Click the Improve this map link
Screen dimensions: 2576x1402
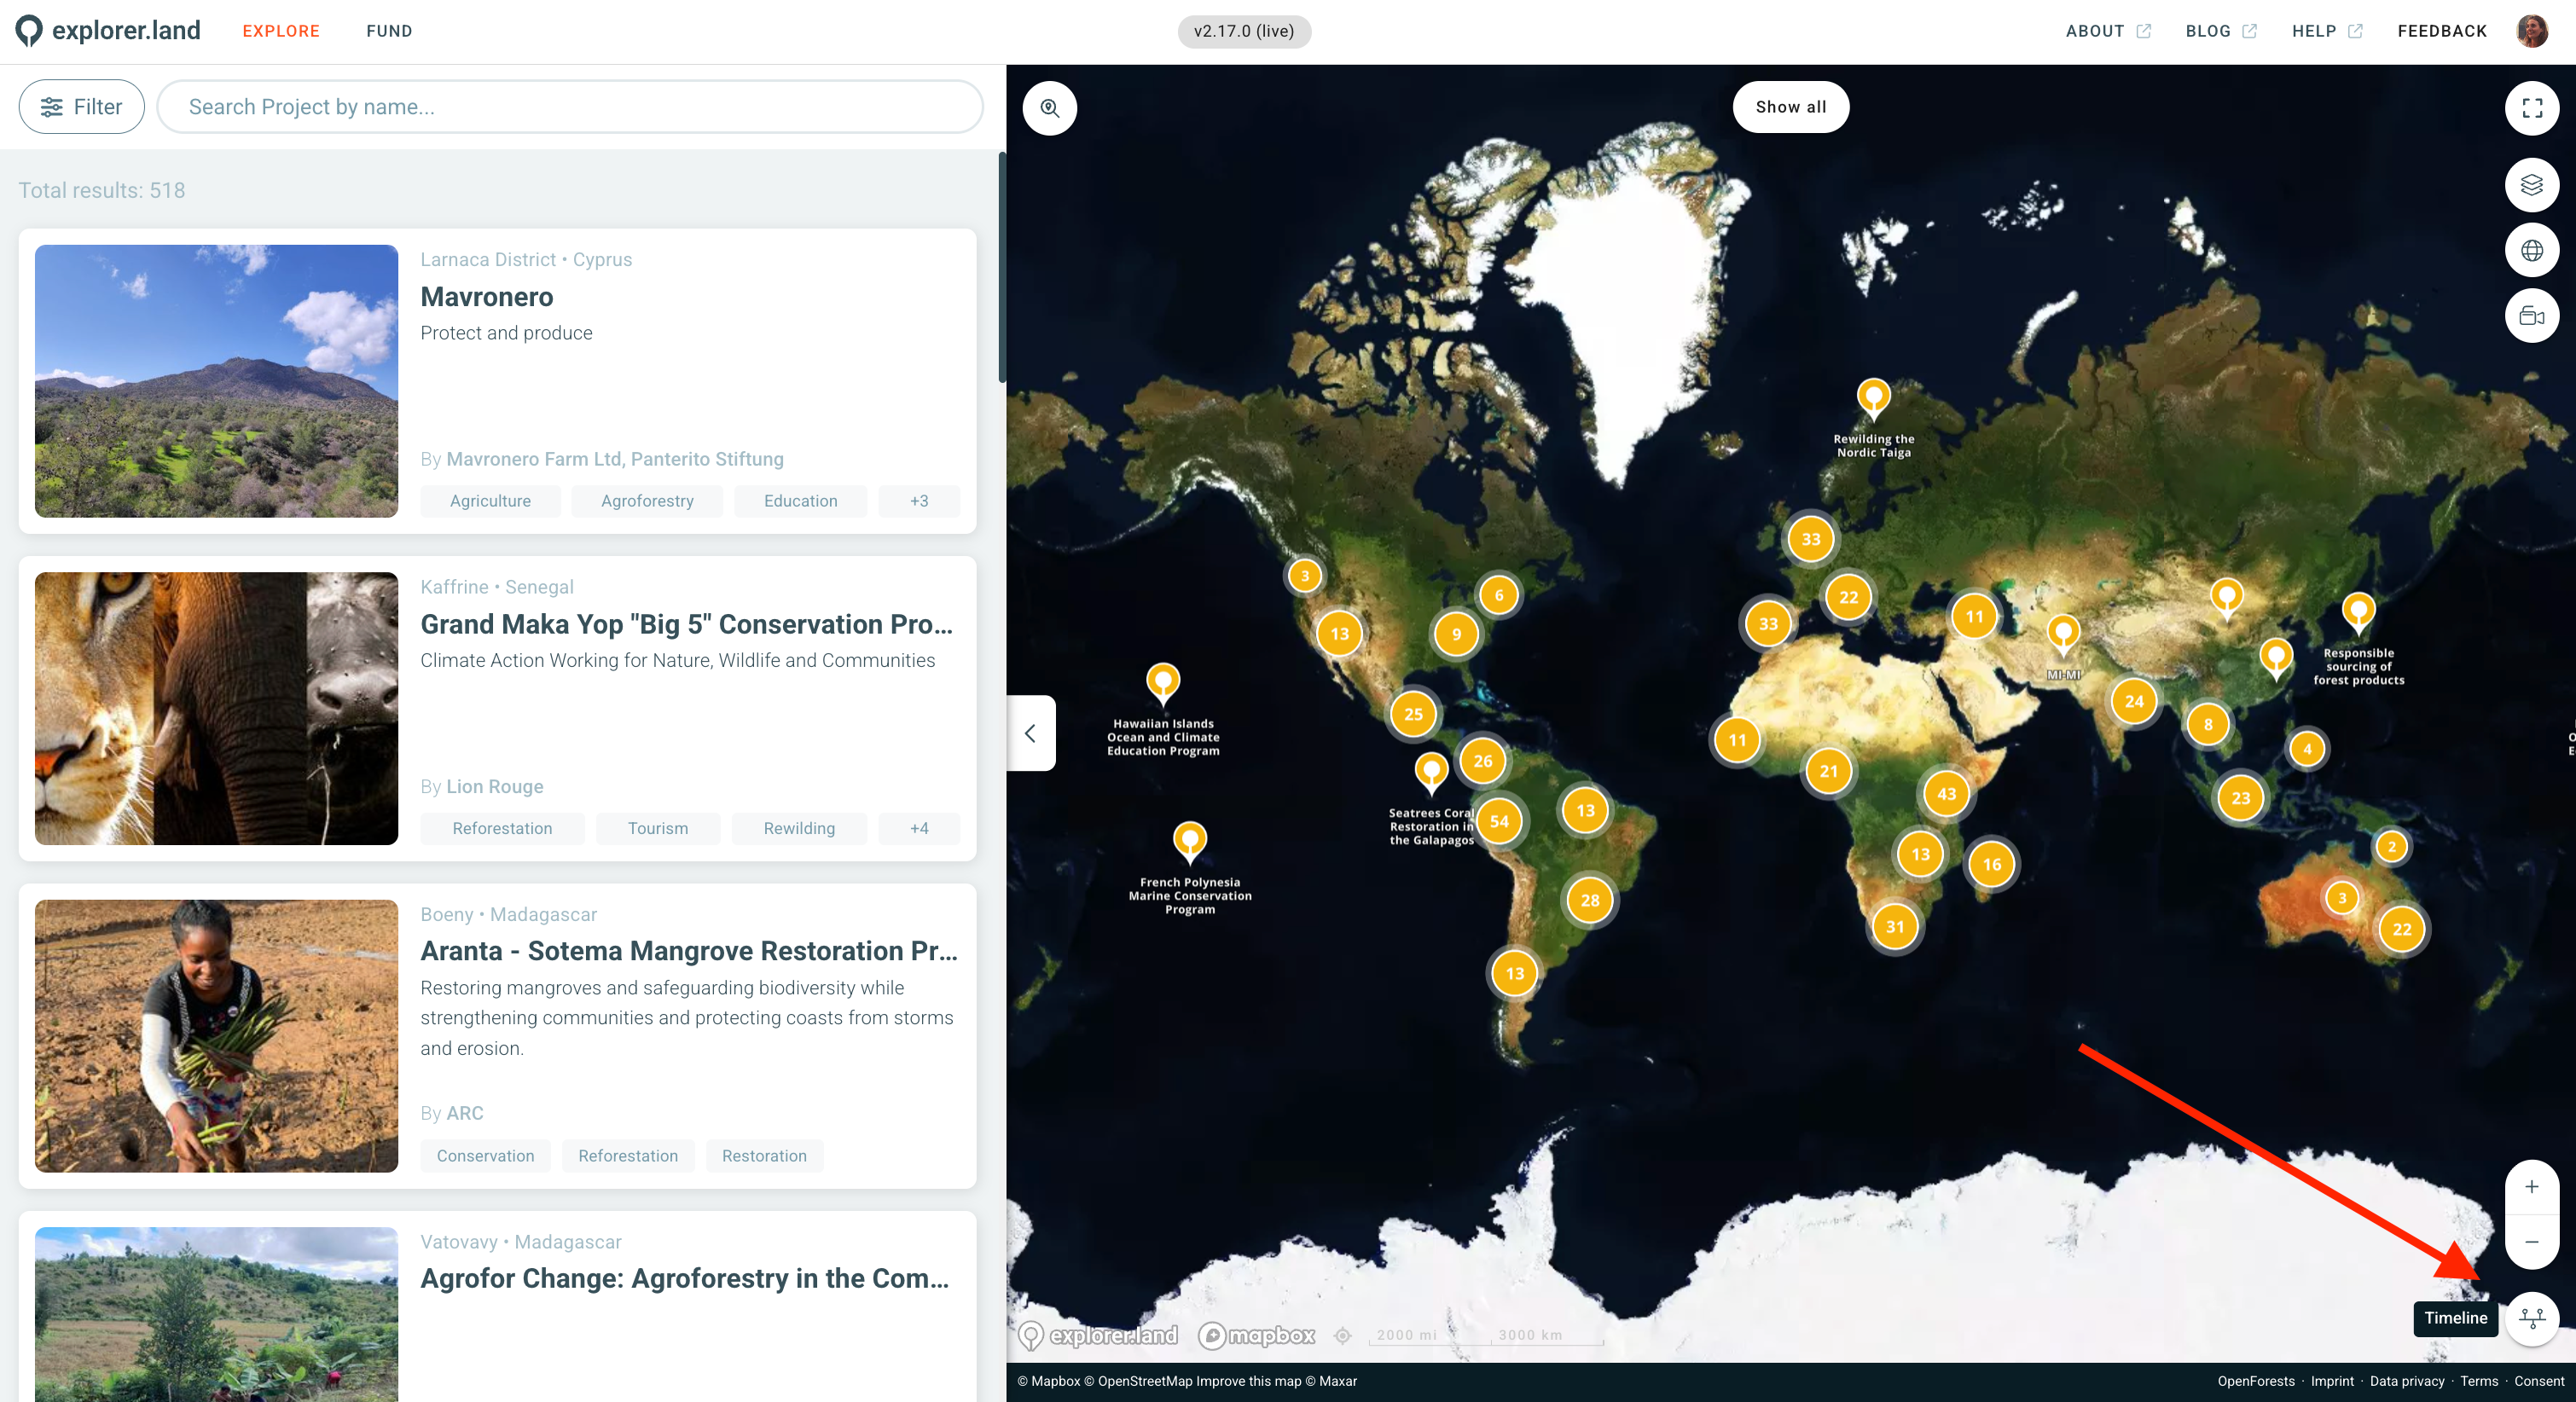click(x=1249, y=1381)
